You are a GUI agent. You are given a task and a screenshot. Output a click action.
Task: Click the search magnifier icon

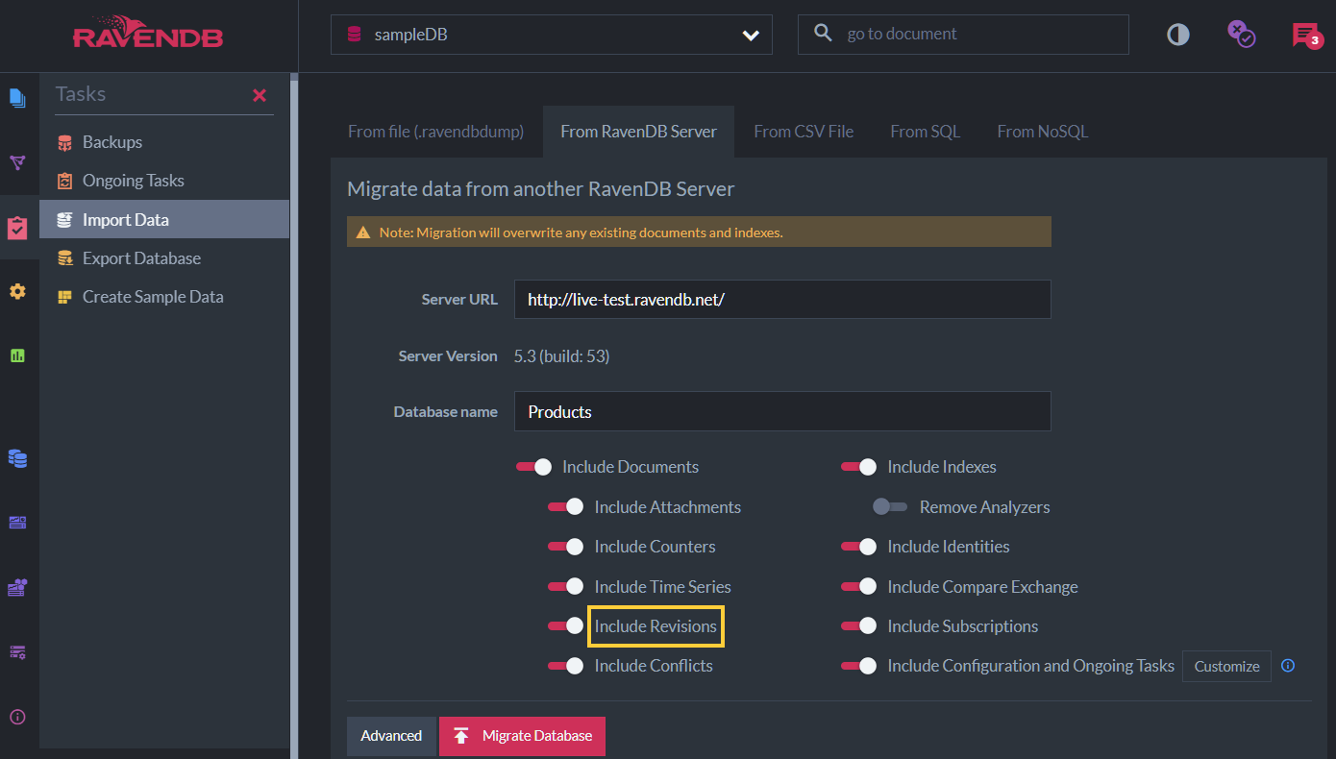click(x=823, y=34)
